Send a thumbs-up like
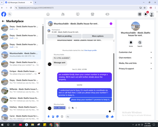The height and width of the screenshot is (127, 158). click(x=112, y=117)
